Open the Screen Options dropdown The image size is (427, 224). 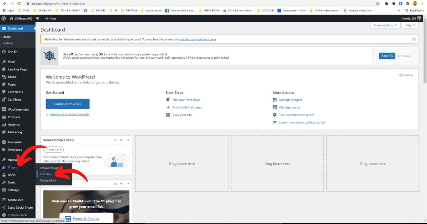385,25
